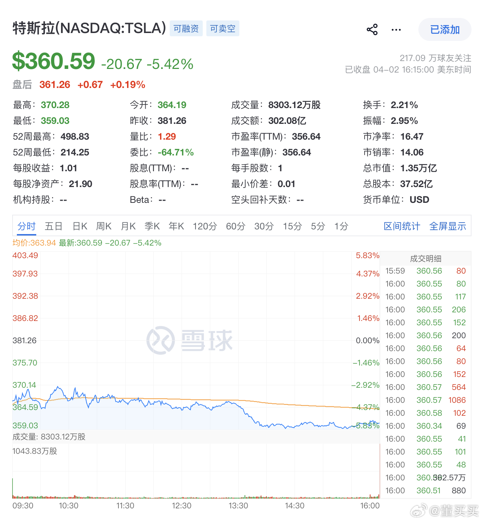
Task: Click the stock title 特斯拉(NASDAQ:TSLA)
Action: [89, 28]
